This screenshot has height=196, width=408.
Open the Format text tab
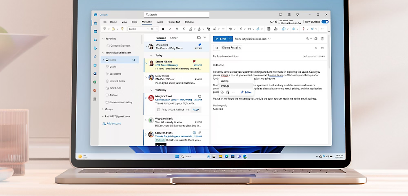click(174, 22)
